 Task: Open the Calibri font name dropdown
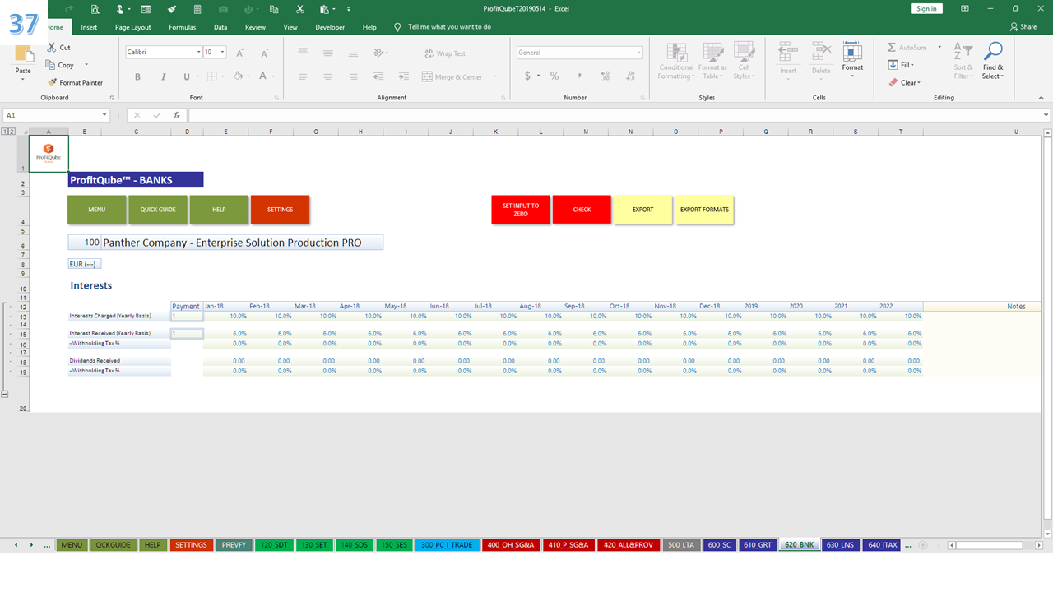(x=198, y=52)
